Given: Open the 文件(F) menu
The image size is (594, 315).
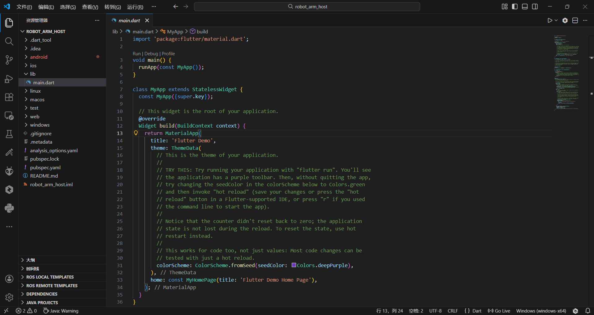Looking at the screenshot, I should [24, 7].
